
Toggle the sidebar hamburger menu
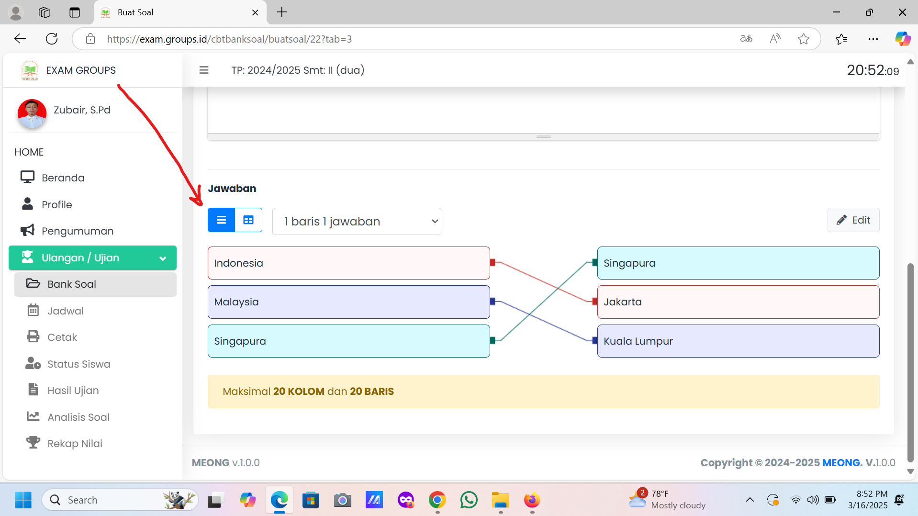point(204,70)
